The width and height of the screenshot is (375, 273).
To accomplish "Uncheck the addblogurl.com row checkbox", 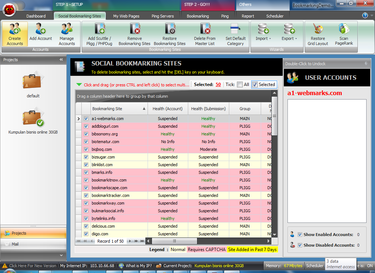I will pos(86,126).
